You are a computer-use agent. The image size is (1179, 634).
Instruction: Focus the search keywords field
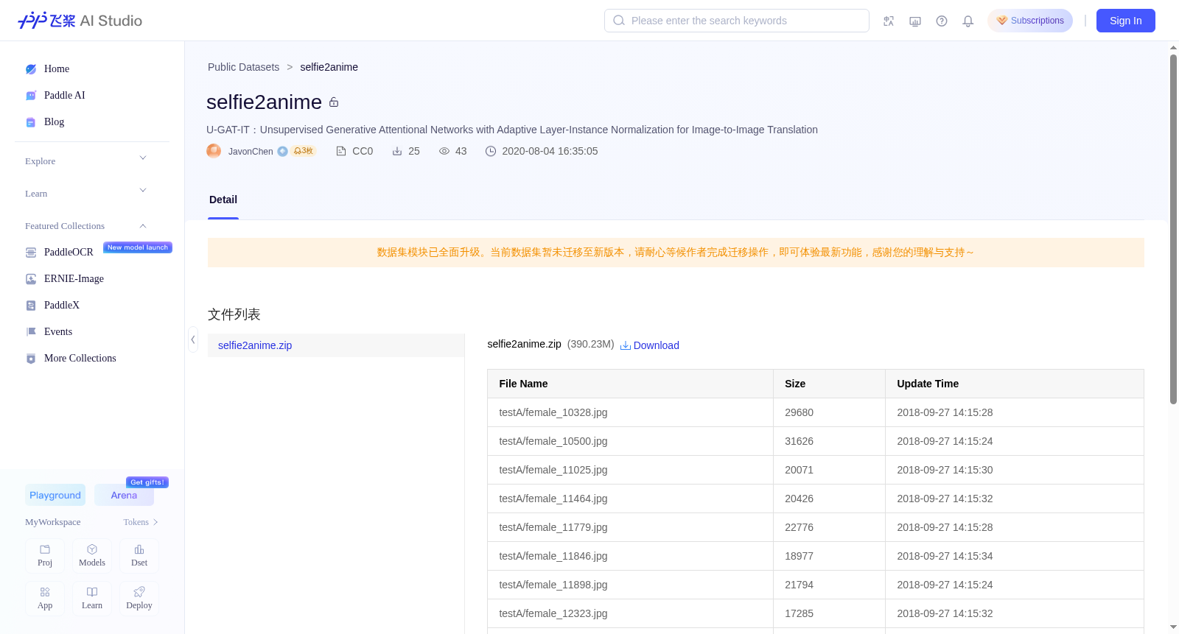pyautogui.click(x=737, y=21)
